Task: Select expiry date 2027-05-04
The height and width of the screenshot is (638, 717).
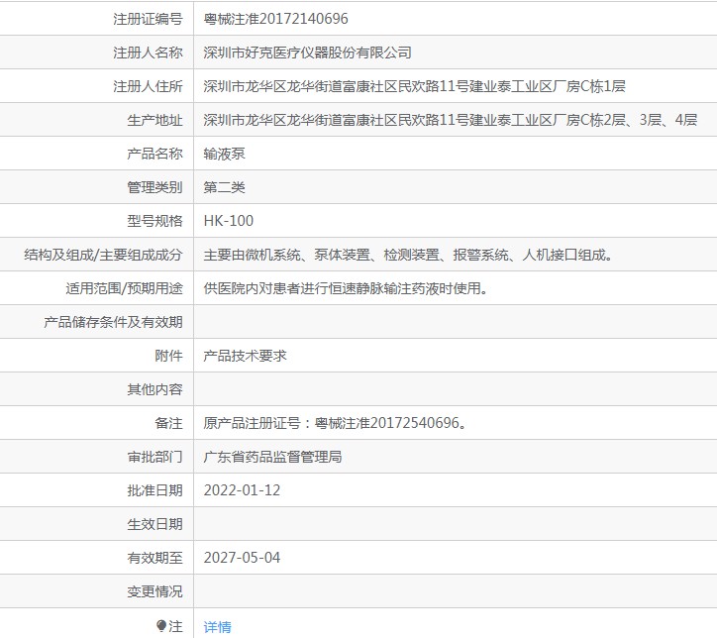Action: point(242,558)
